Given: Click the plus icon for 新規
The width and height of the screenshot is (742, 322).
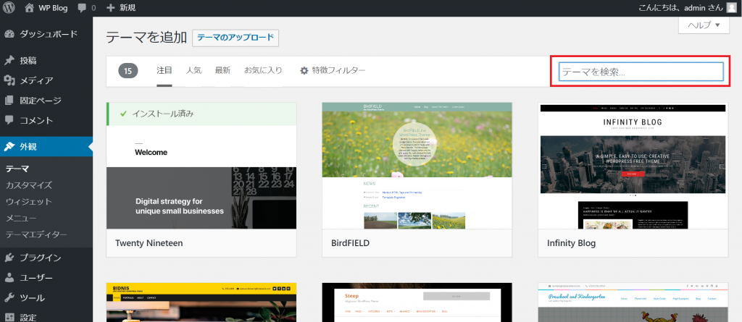Looking at the screenshot, I should 111,7.
